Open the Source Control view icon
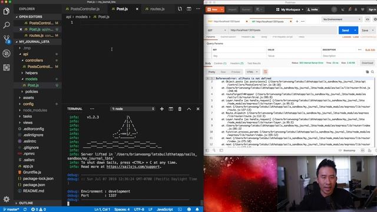Image resolution: width=377 pixels, height=212 pixels. (x=6, y=39)
